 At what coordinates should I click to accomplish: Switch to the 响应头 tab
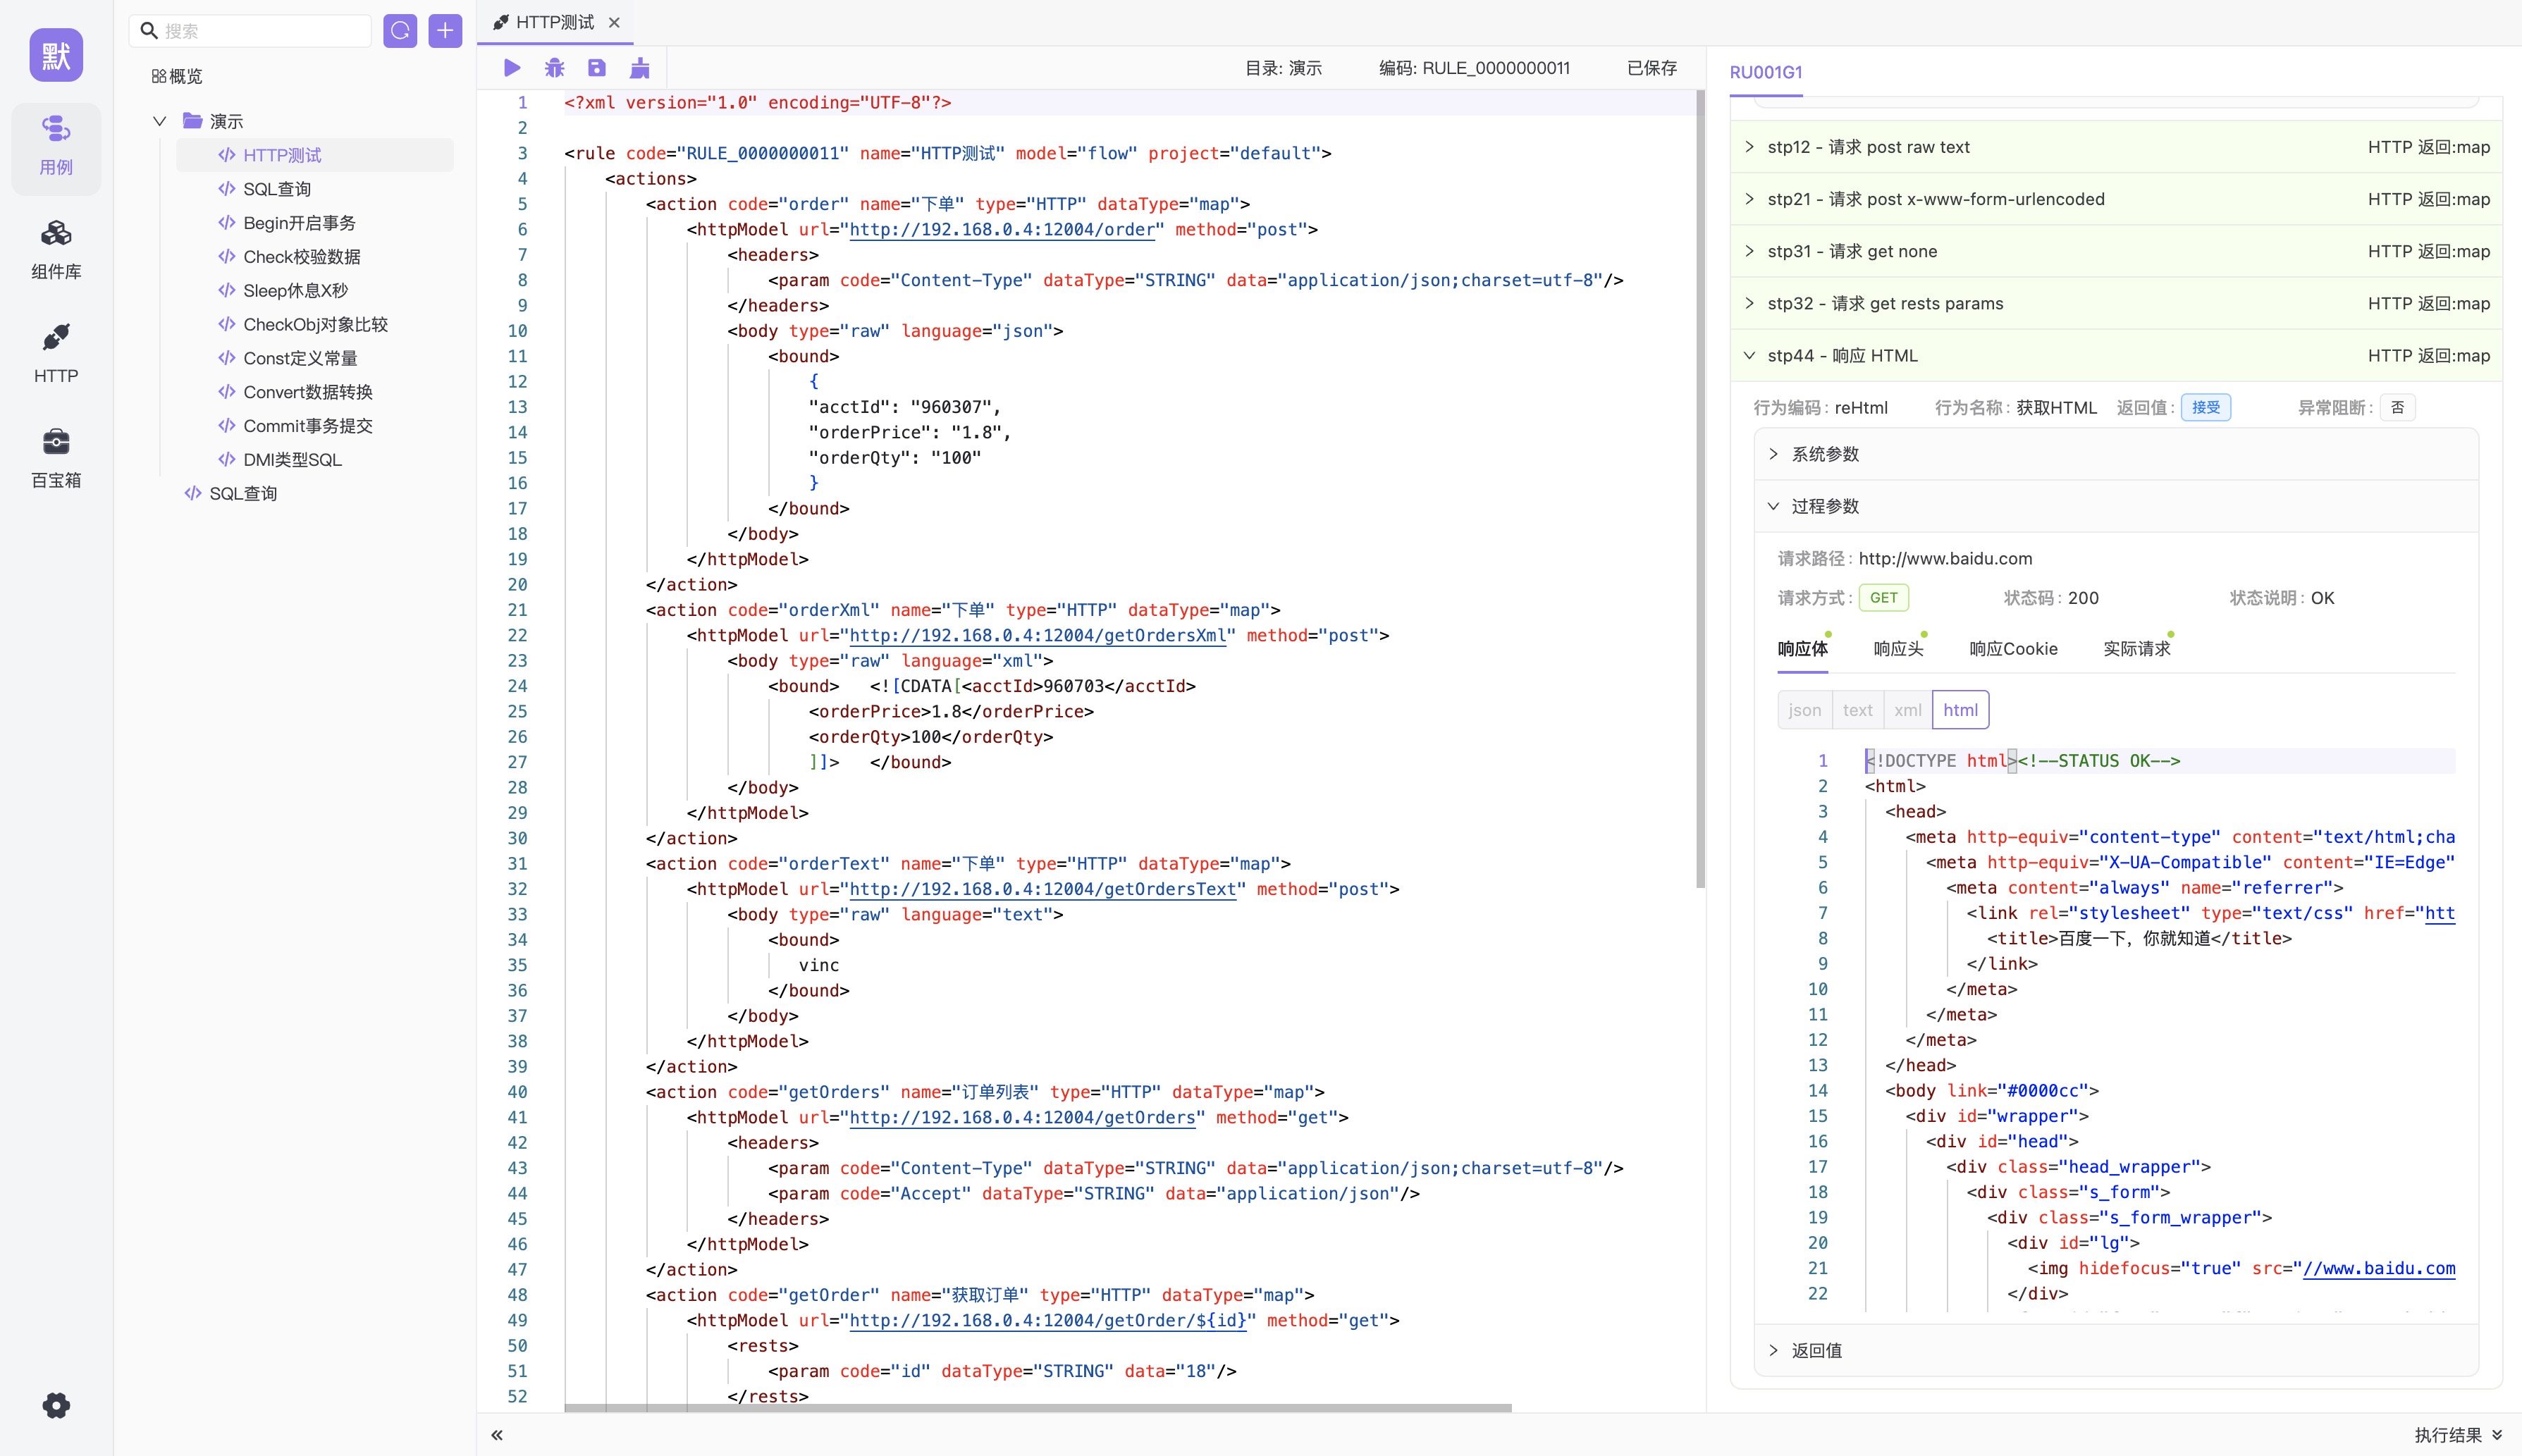pyautogui.click(x=1897, y=649)
